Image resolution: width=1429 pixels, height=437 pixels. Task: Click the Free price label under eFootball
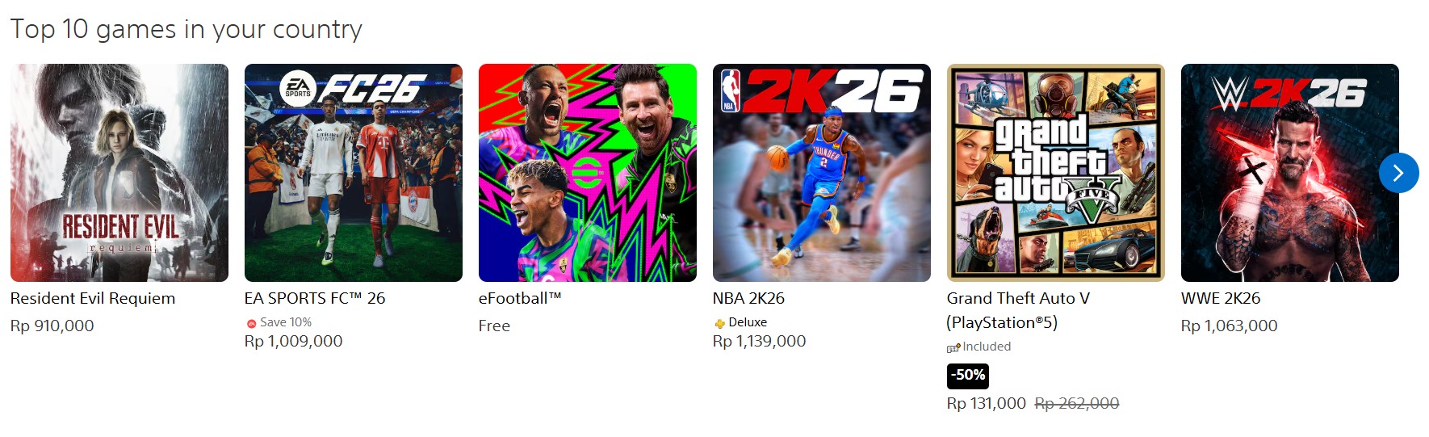pos(494,326)
